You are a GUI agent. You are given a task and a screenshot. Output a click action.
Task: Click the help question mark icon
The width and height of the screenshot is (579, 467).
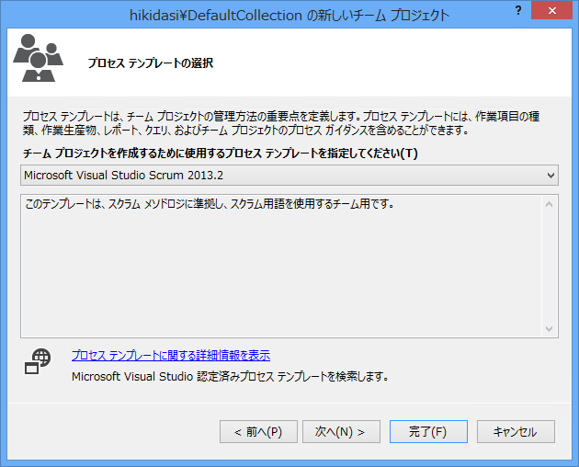pos(518,10)
